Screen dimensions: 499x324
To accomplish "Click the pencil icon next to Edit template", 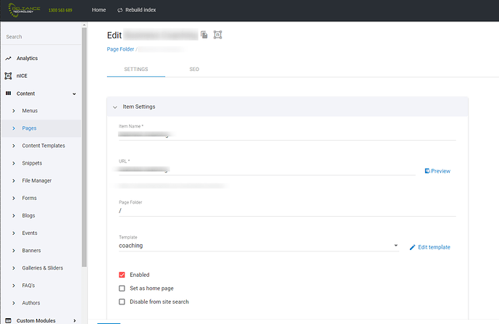I will coord(412,247).
